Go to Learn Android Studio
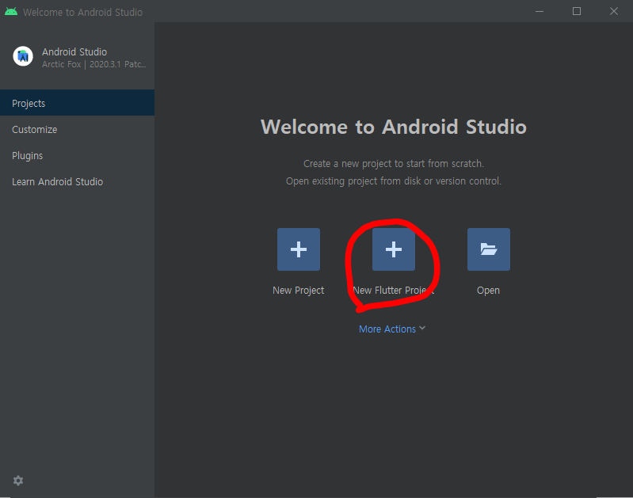Image resolution: width=633 pixels, height=498 pixels. pyautogui.click(x=77, y=182)
